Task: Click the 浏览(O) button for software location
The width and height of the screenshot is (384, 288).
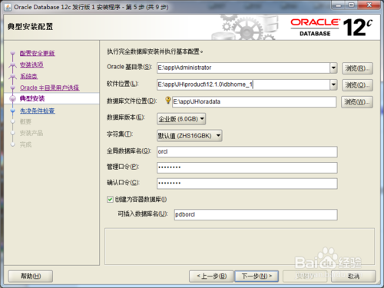Action: tap(357, 85)
